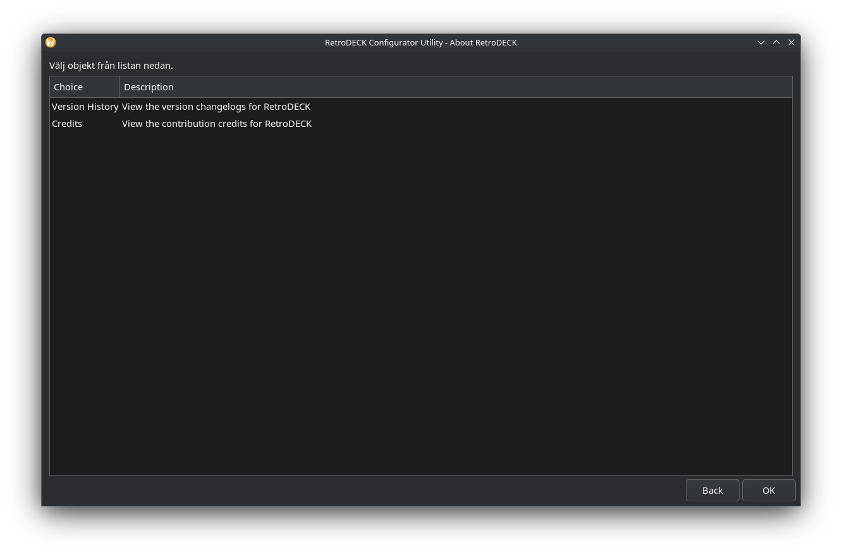842x555 pixels.
Task: Sort by the Choice column header
Action: [68, 87]
